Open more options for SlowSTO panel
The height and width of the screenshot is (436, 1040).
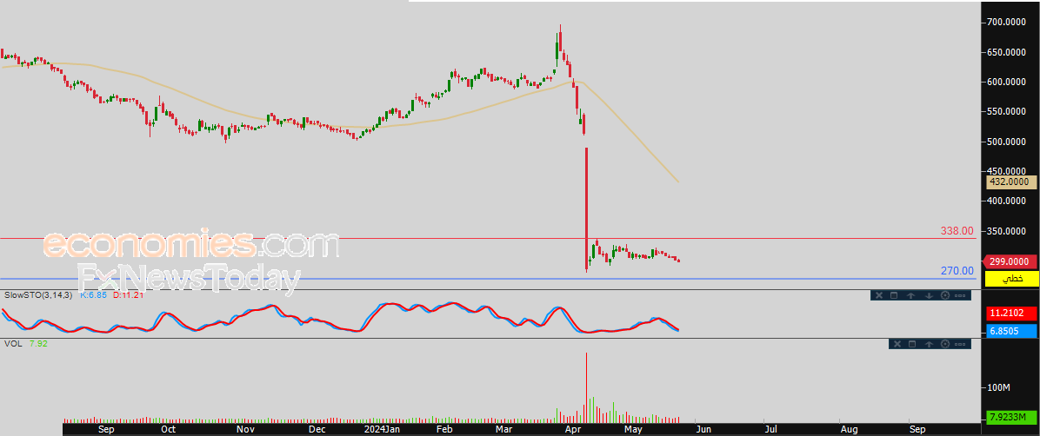pos(960,295)
